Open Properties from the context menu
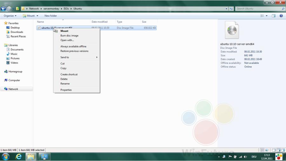The height and width of the screenshot is (161, 286). coord(66,90)
